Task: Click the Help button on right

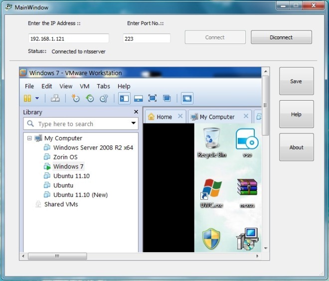Action: point(296,114)
